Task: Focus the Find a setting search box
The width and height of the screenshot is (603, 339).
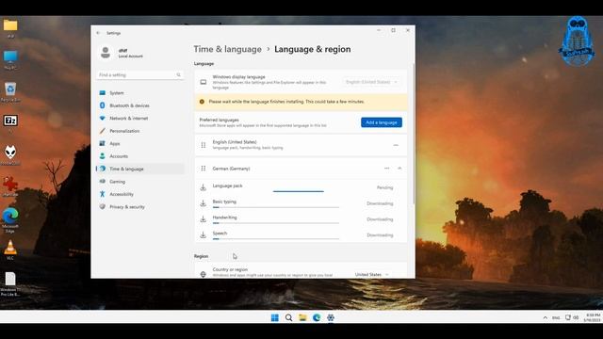Action: click(x=139, y=75)
